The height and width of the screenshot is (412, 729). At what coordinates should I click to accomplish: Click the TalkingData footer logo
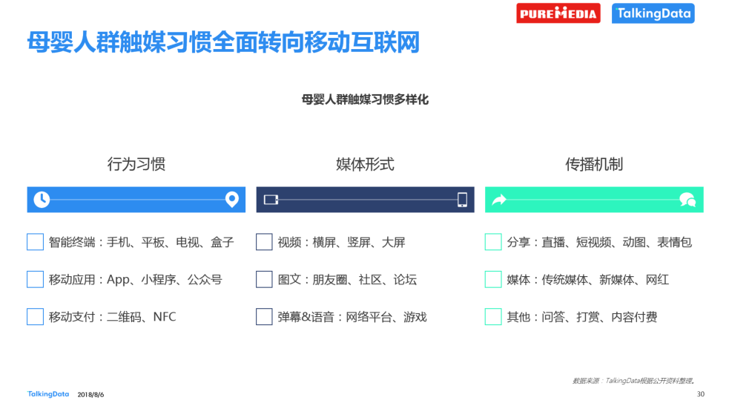48,394
